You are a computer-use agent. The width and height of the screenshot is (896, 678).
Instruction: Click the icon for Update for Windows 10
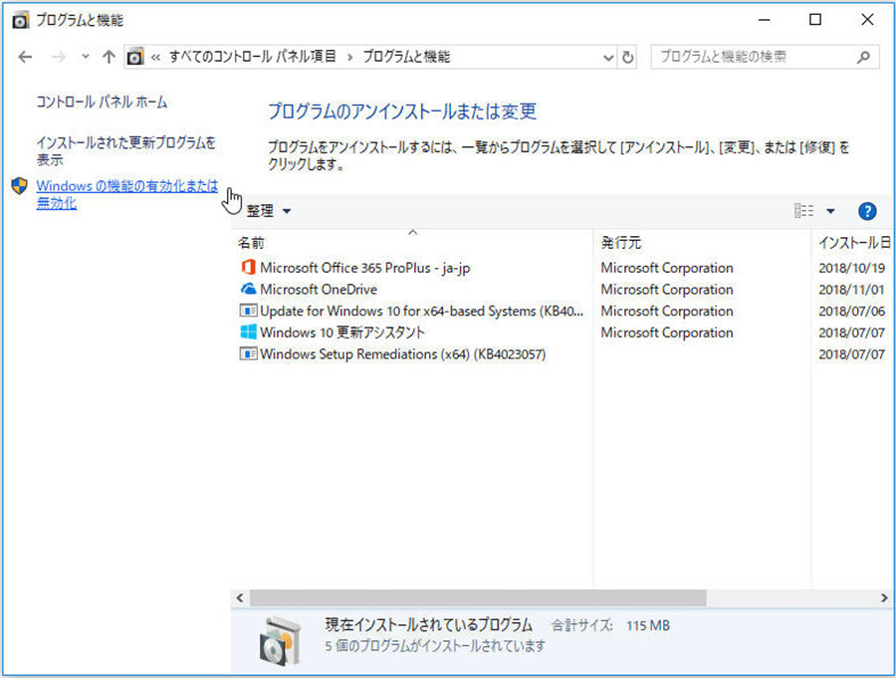coord(248,311)
